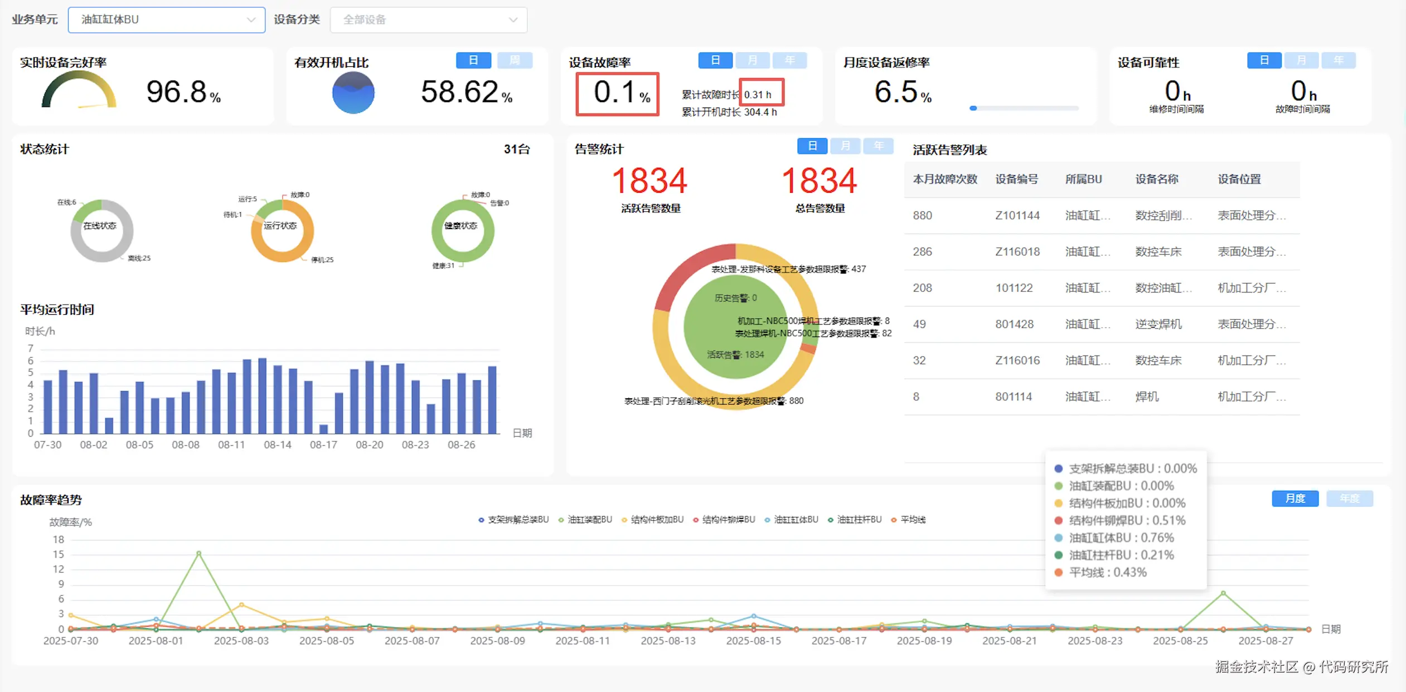Select 周 button on 有效开机占比 card
The height and width of the screenshot is (692, 1406).
tap(514, 60)
